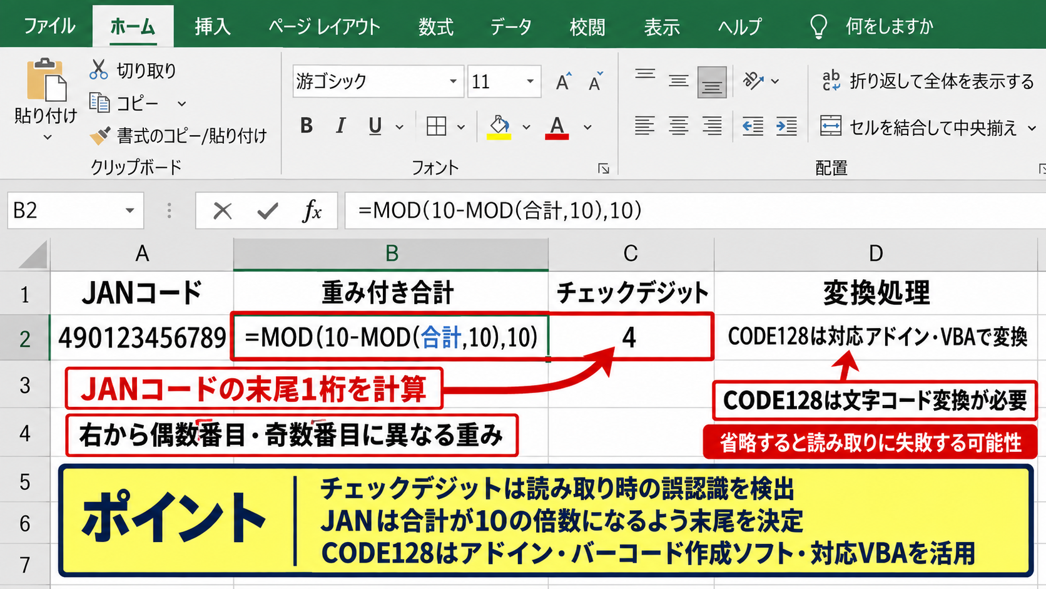Click the wrap text (折り返して全体を表示する) button

pyautogui.click(x=928, y=81)
